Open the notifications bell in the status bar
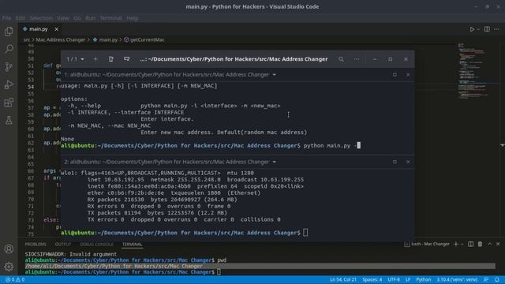This screenshot has height=284, width=505. tap(497, 280)
